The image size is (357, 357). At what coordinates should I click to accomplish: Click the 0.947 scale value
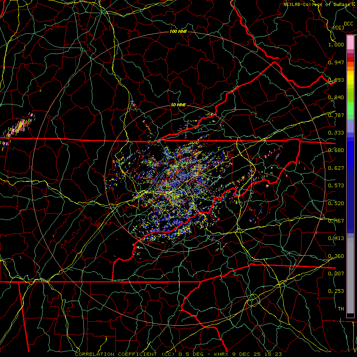coord(336,62)
